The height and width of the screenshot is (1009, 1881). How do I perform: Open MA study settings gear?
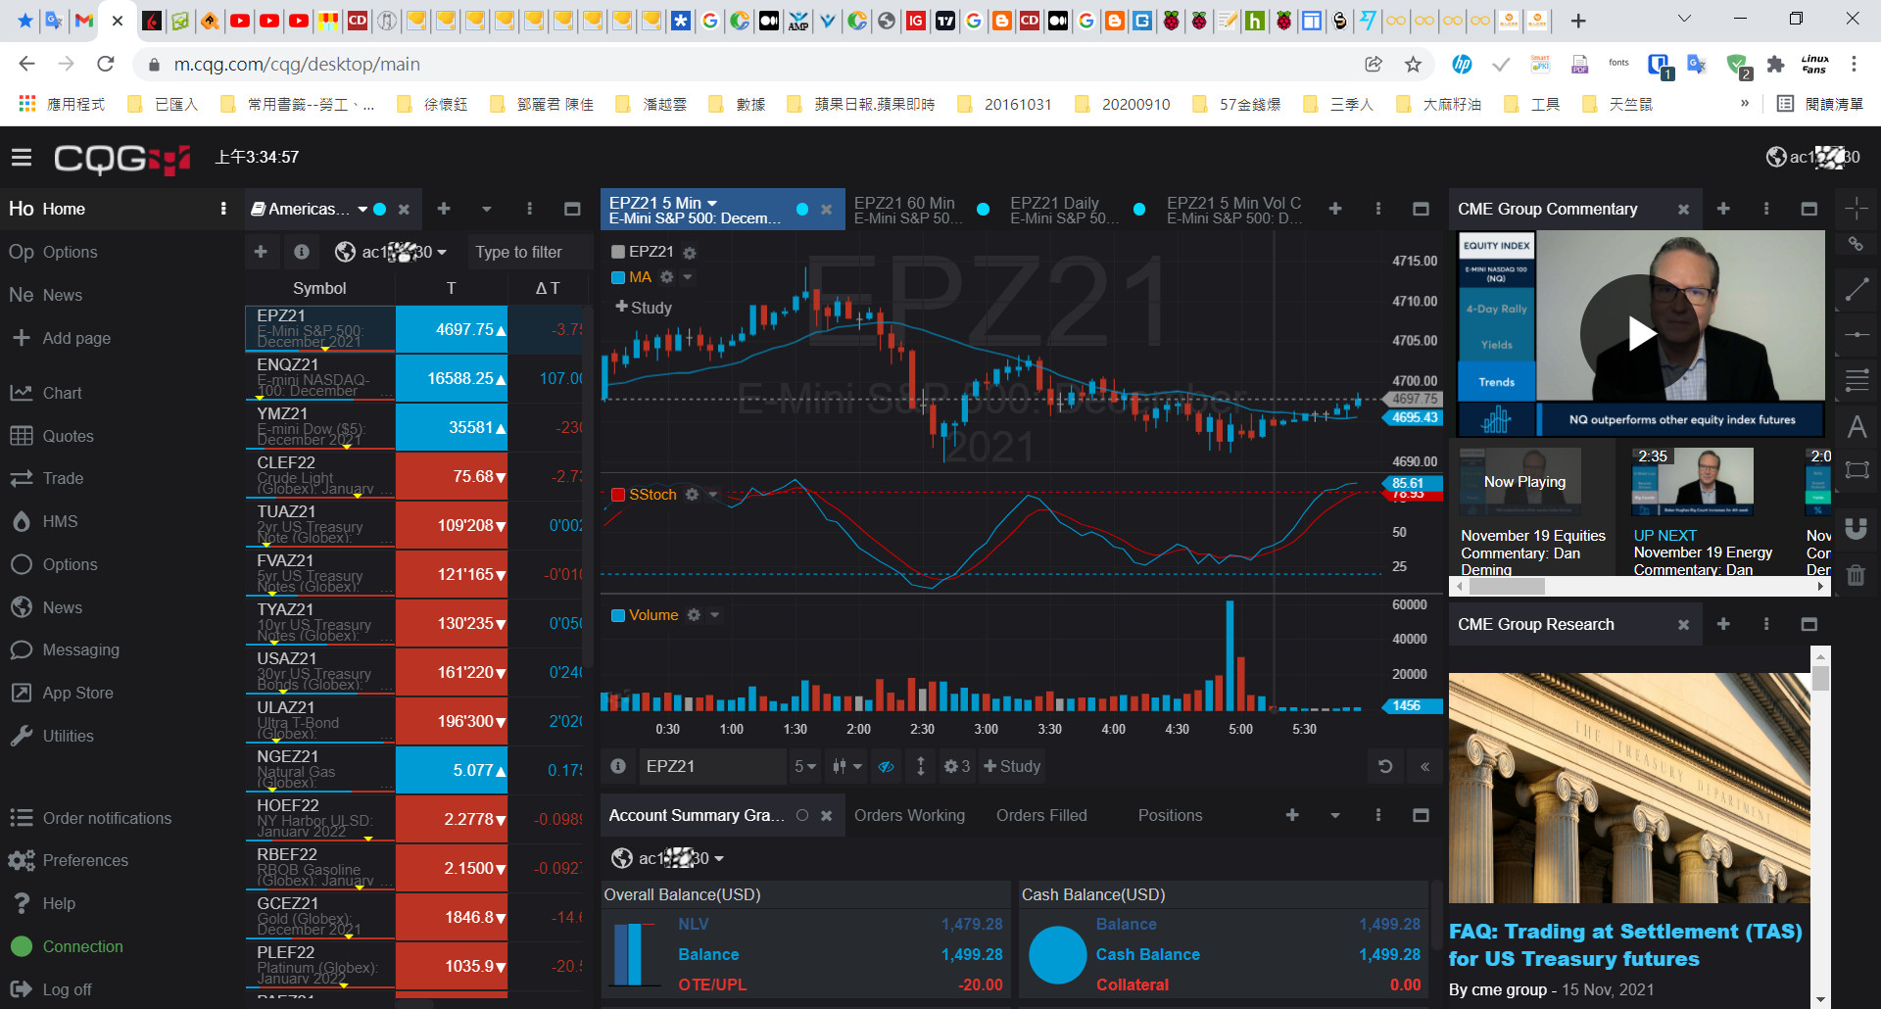click(x=667, y=277)
